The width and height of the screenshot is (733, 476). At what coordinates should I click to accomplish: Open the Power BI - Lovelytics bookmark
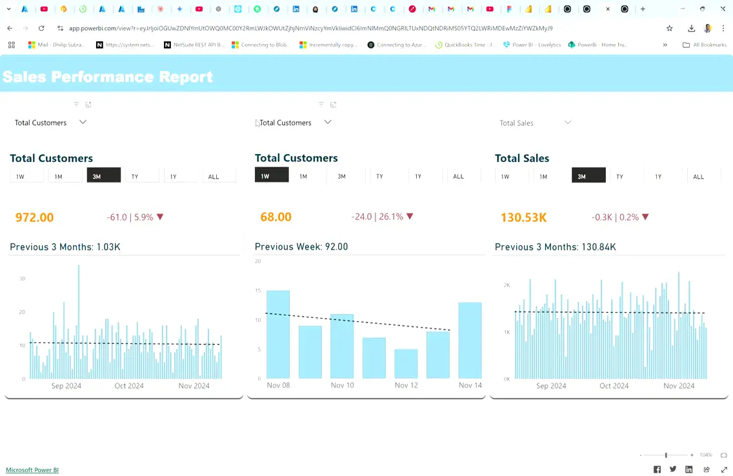pos(532,45)
